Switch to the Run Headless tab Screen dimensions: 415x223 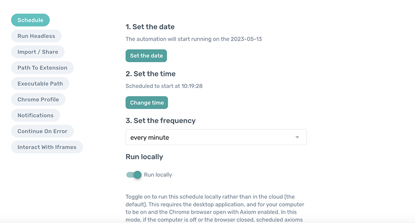pos(36,36)
